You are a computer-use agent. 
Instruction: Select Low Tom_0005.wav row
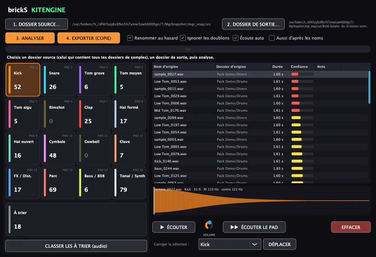pos(260,147)
